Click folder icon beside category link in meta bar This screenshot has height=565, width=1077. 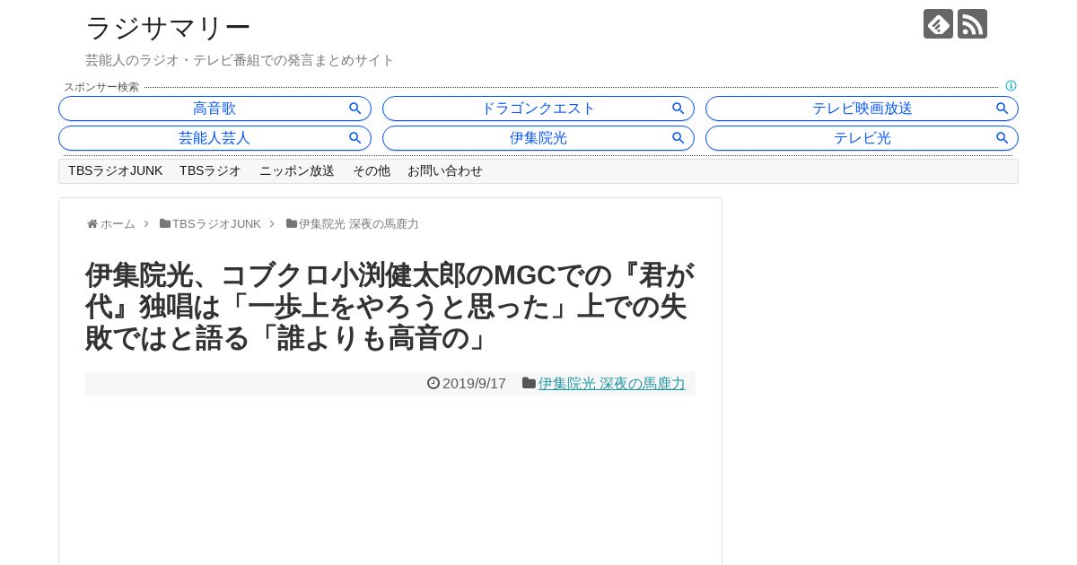(x=529, y=383)
